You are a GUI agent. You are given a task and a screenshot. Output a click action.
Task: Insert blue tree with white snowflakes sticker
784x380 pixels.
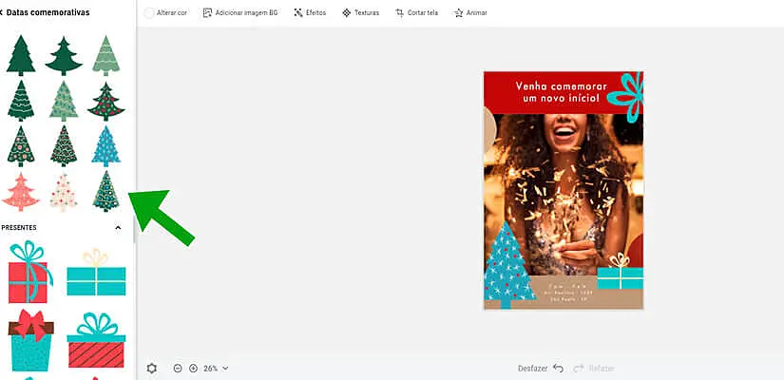(x=106, y=146)
